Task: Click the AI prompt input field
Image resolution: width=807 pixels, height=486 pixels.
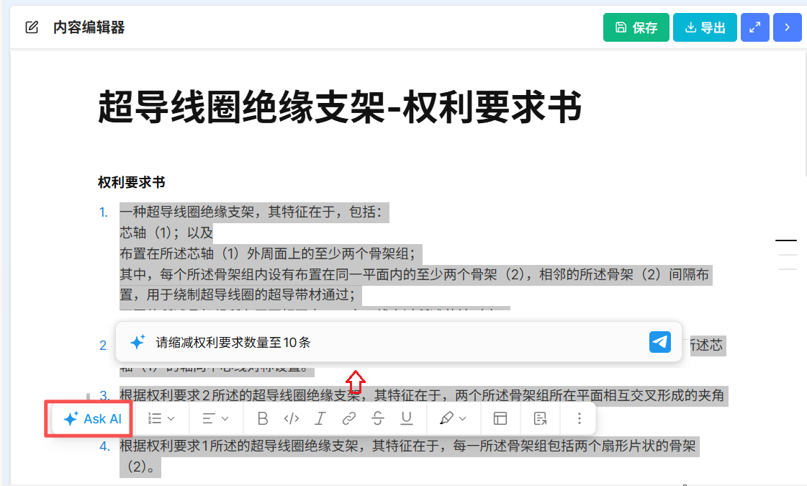Action: pyautogui.click(x=396, y=342)
